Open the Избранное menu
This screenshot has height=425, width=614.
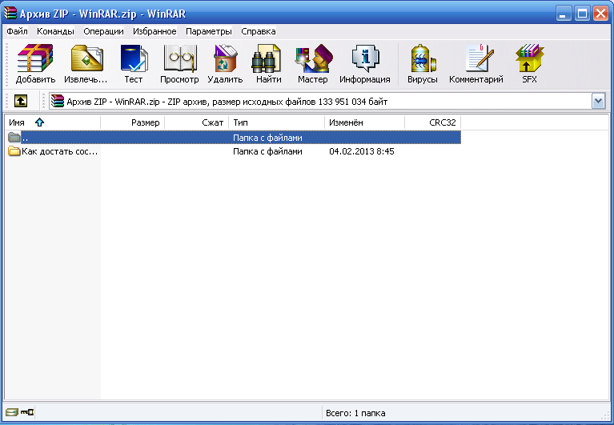(155, 31)
